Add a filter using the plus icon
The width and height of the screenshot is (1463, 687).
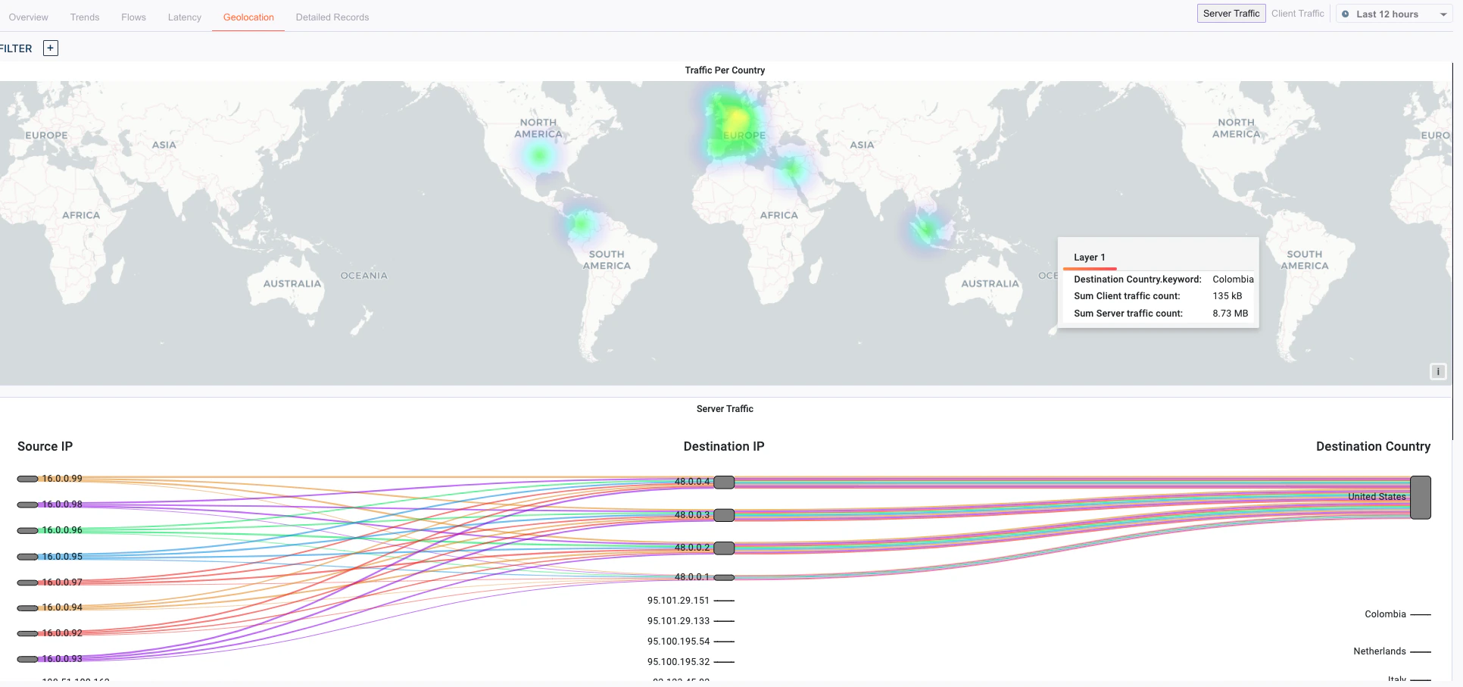[x=50, y=48]
